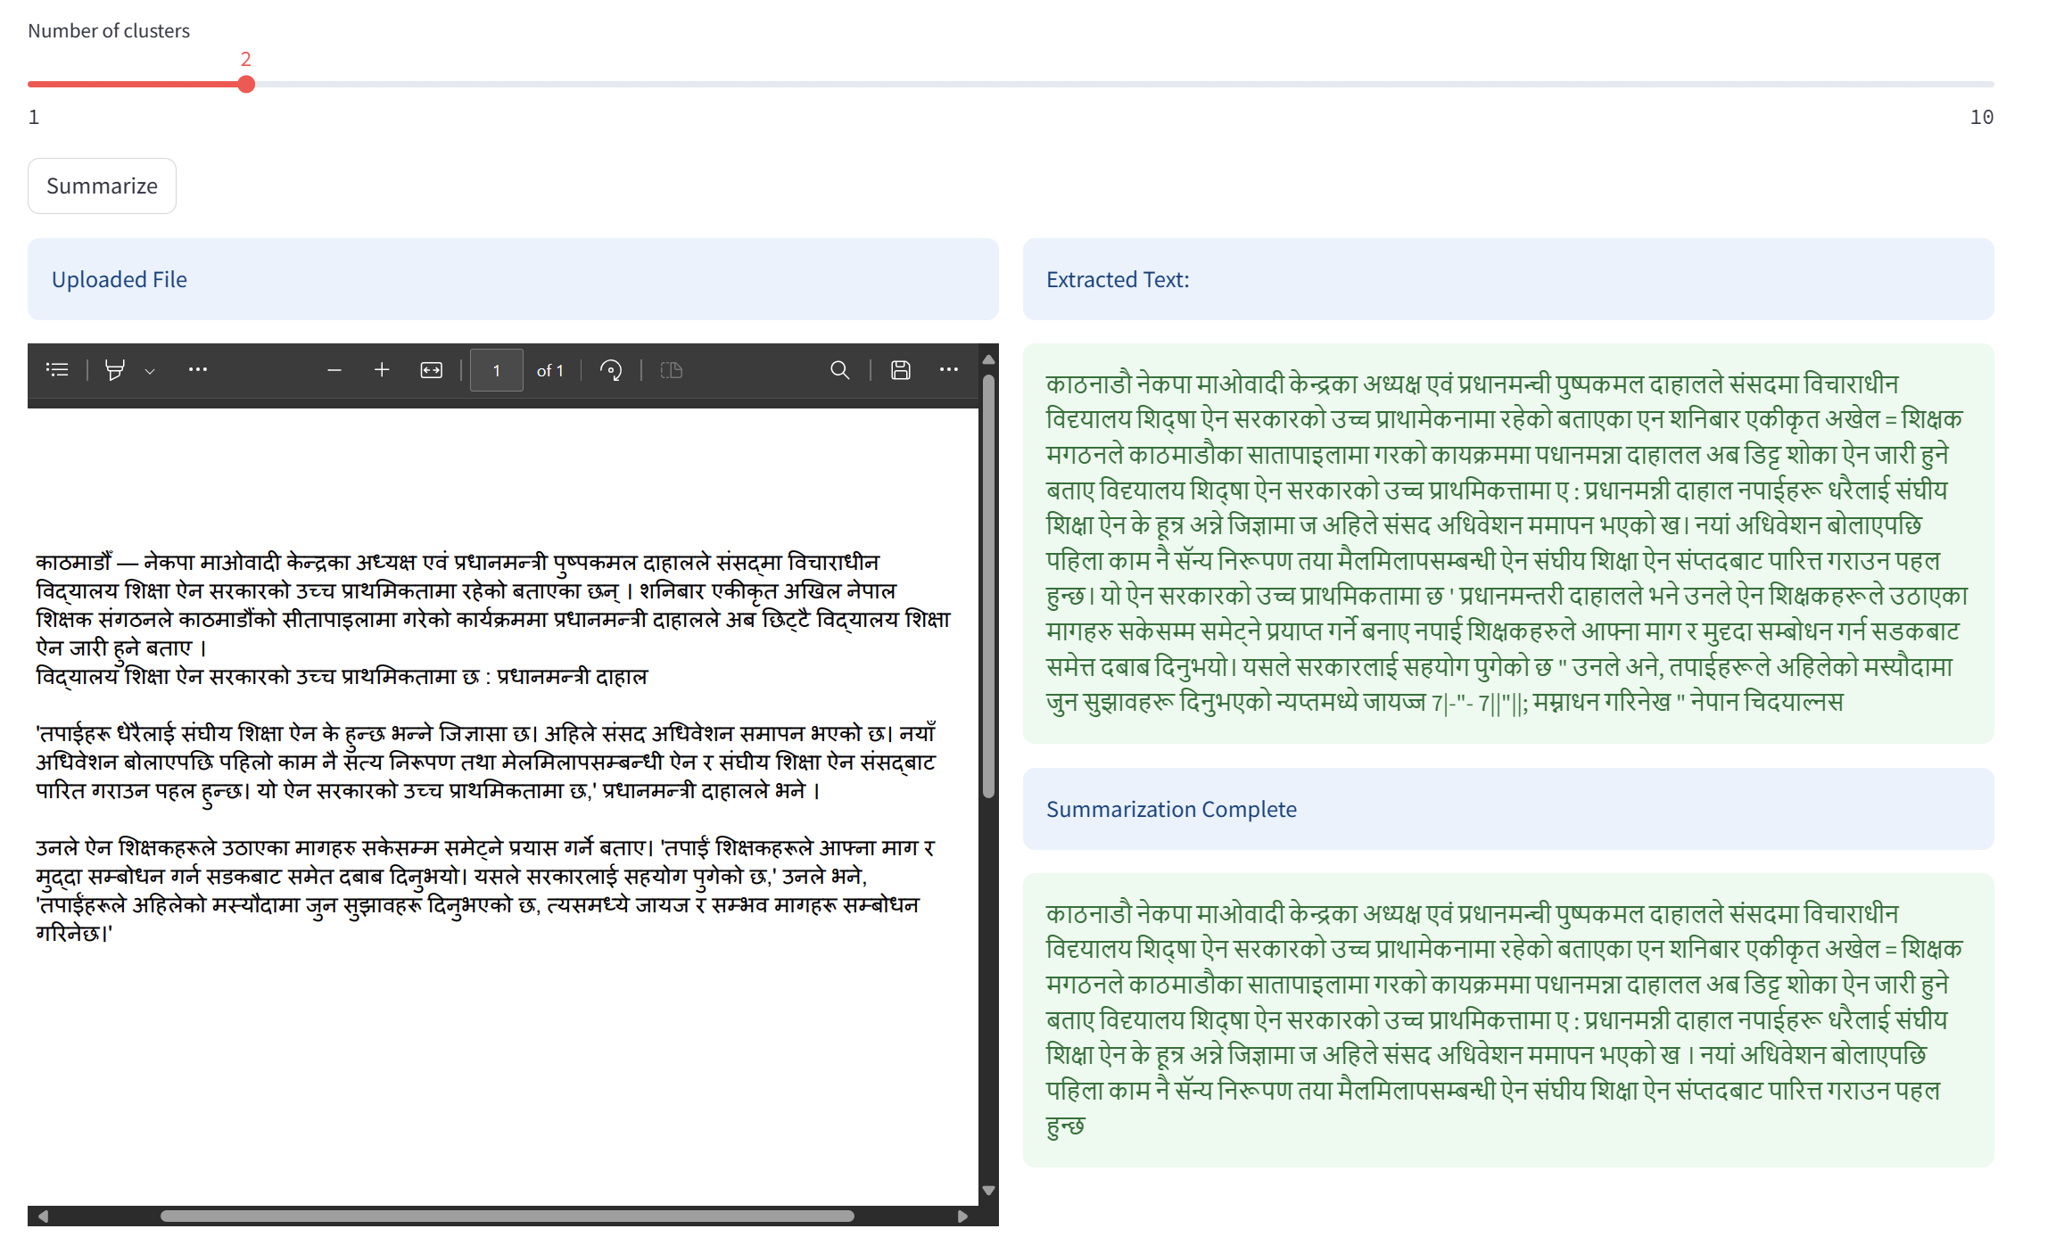
Task: Toggle two-page spread view
Action: pyautogui.click(x=671, y=369)
